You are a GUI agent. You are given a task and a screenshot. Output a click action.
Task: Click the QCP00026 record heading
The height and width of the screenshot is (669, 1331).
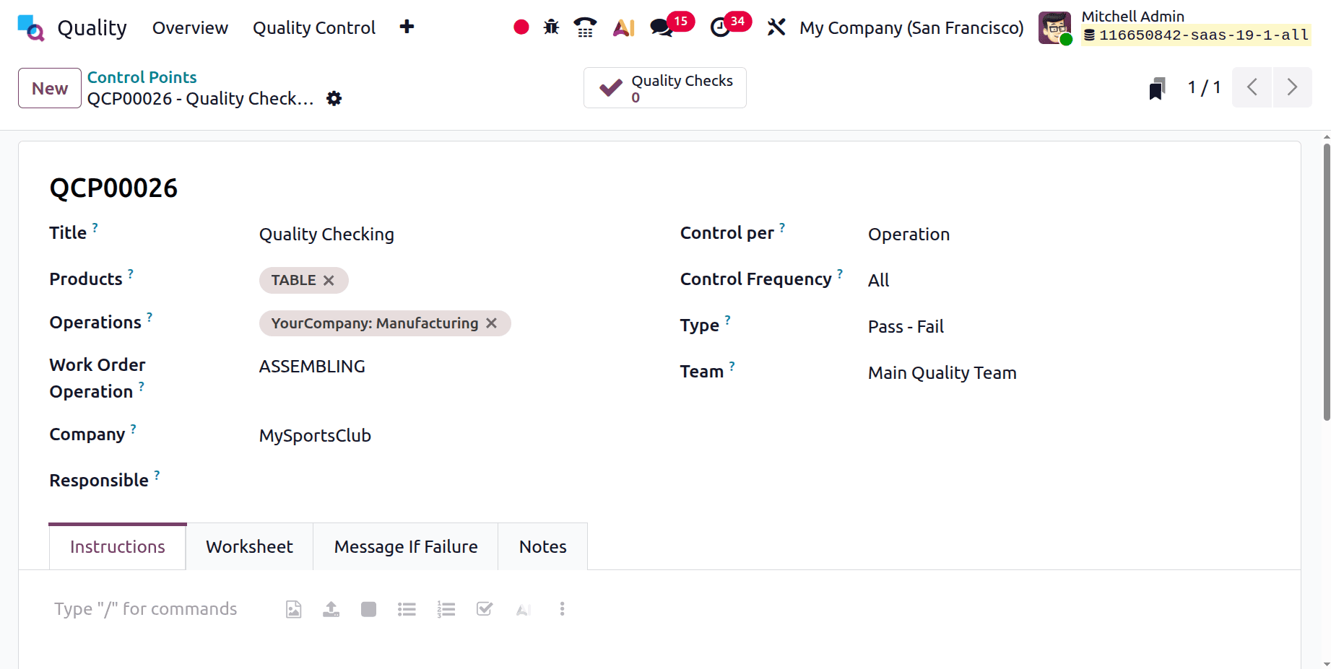click(113, 188)
